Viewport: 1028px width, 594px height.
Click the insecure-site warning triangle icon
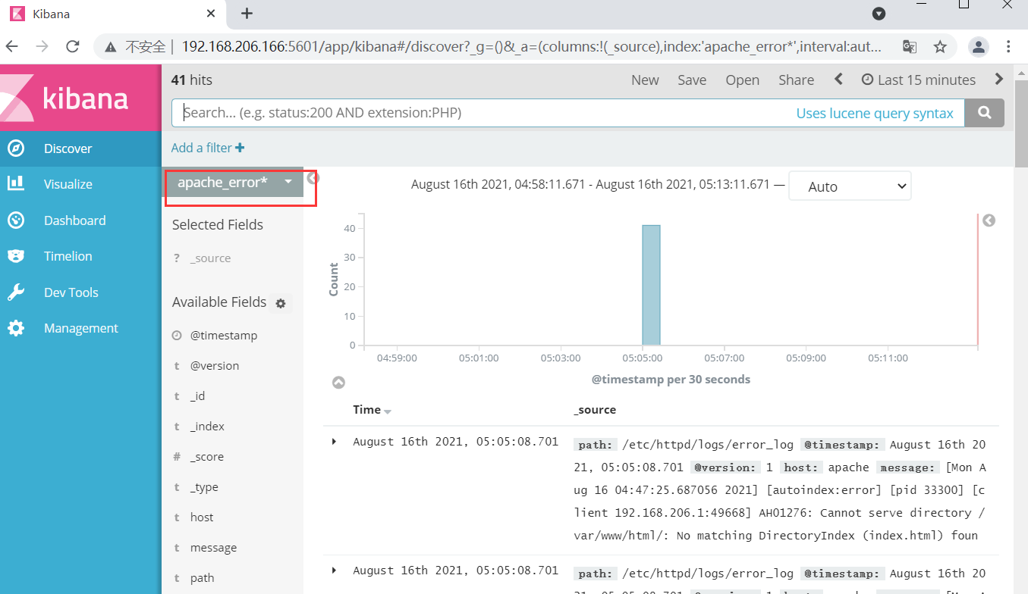pos(111,47)
